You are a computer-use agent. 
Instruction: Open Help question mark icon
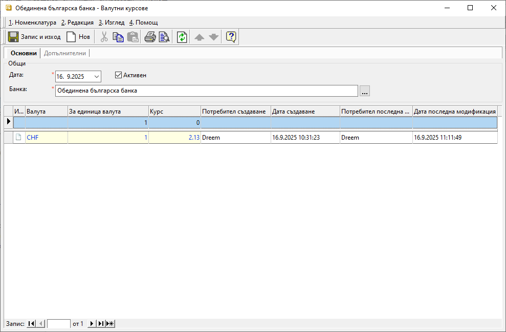point(231,37)
